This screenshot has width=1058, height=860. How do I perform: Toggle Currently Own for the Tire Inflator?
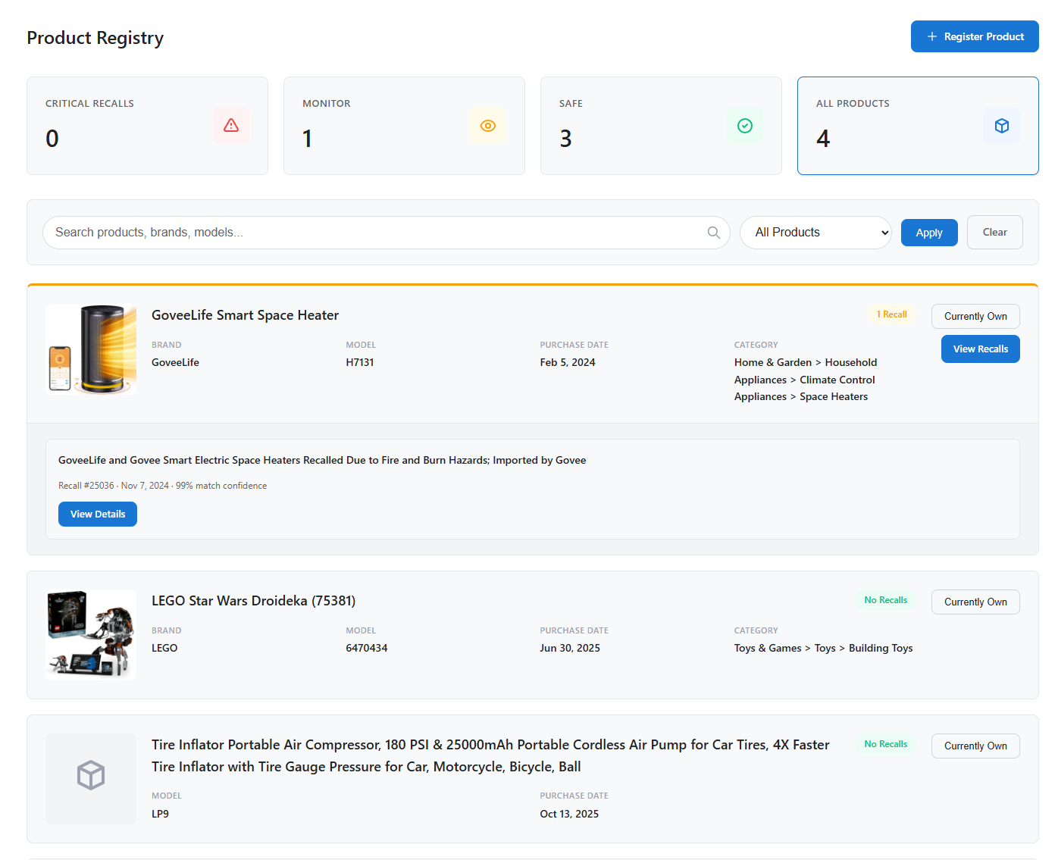tap(975, 746)
